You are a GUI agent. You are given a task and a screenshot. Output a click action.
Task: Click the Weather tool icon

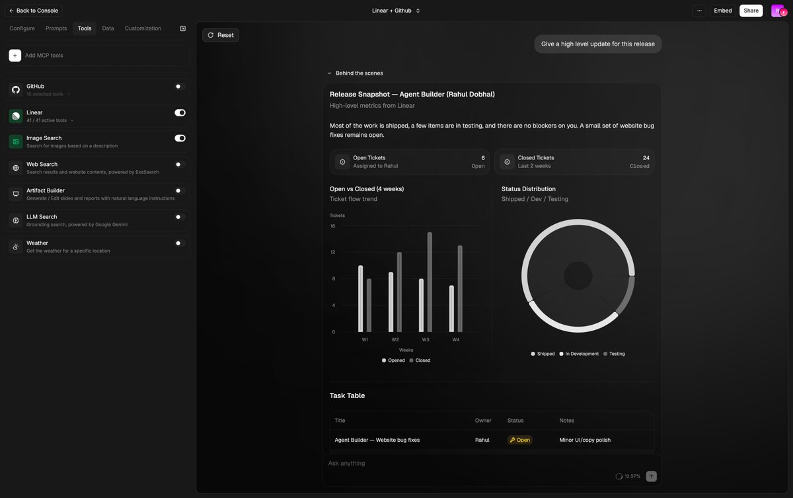click(x=16, y=247)
